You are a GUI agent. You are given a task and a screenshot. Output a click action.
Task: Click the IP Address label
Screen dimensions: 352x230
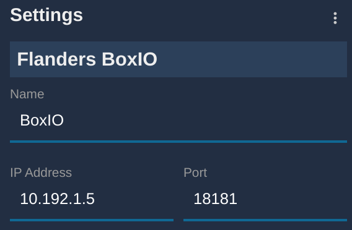pos(41,172)
